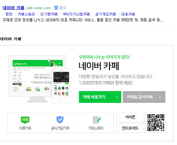Image resolution: width=177 pixels, height=145 pixels.
Task: Click the bold 네이버 카페 section heading
Action: click(10, 39)
